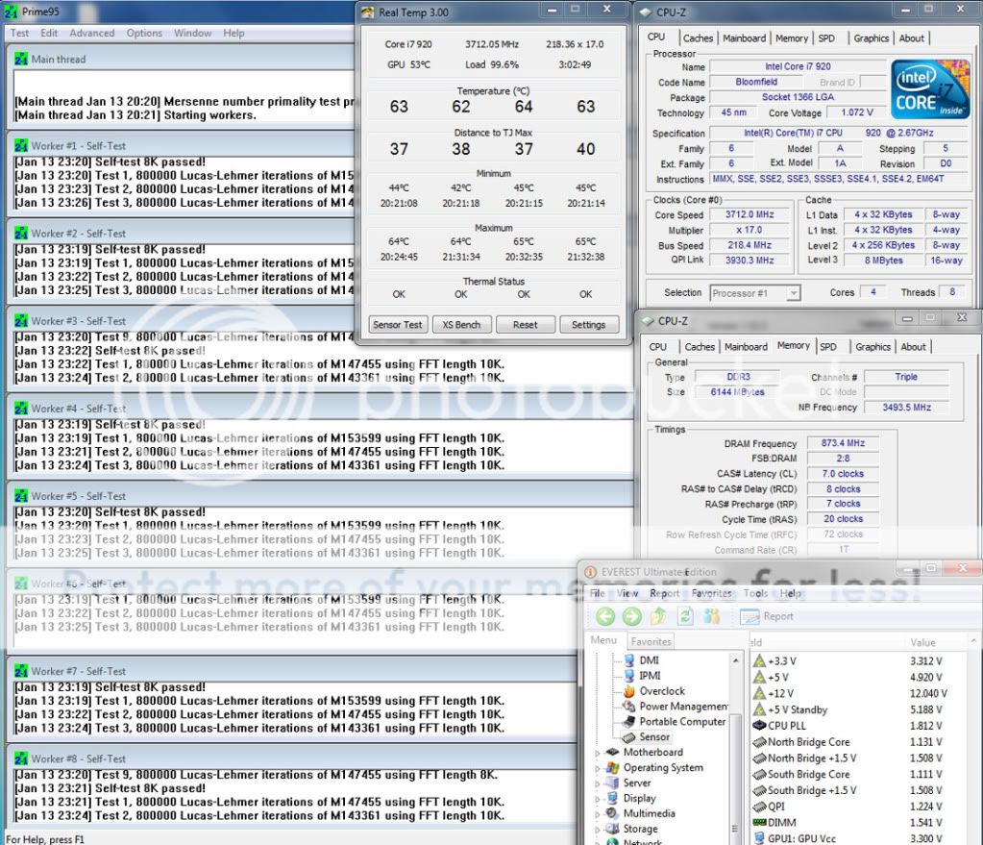The width and height of the screenshot is (983, 845).
Task: Switch to Graphics tab in top CPU-Z
Action: [x=871, y=38]
